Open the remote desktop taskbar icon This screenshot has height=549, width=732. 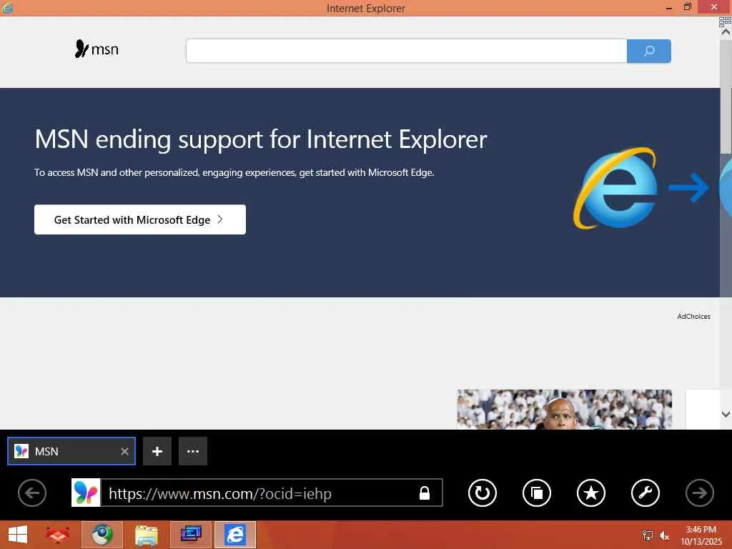[x=191, y=535]
